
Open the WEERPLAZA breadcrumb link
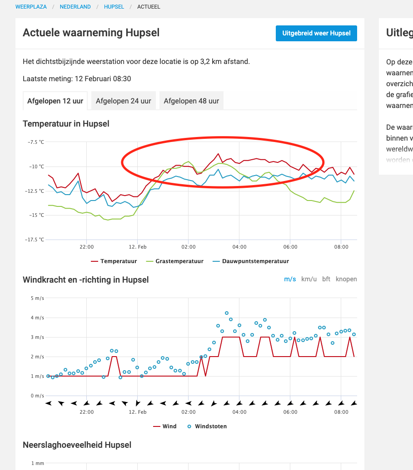coord(31,7)
